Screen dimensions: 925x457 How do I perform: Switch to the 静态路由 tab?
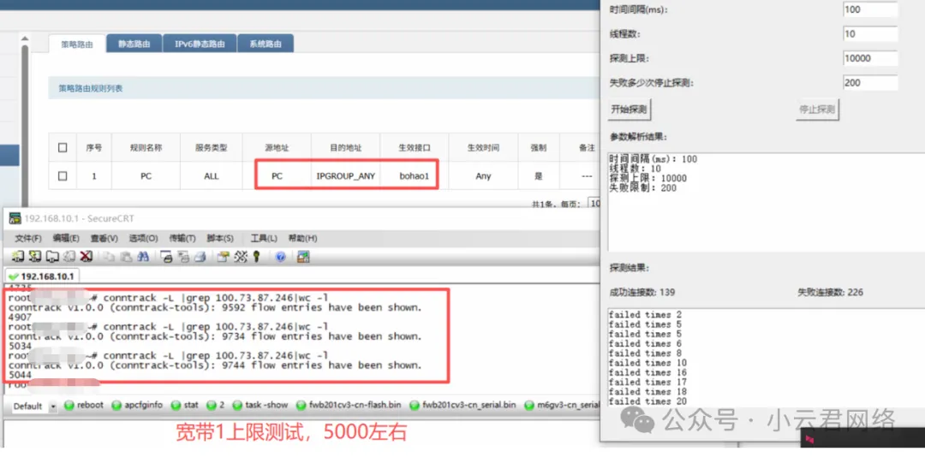(134, 44)
